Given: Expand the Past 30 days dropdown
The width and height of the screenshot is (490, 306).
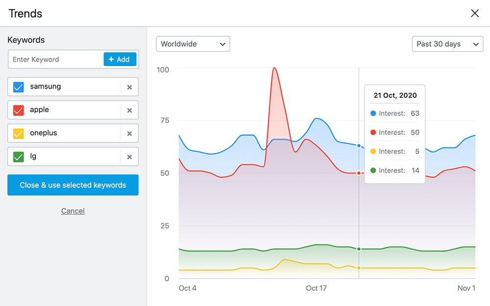Looking at the screenshot, I should pos(447,44).
